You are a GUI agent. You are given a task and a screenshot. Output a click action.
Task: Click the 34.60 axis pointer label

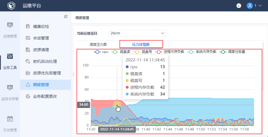pos(84,105)
